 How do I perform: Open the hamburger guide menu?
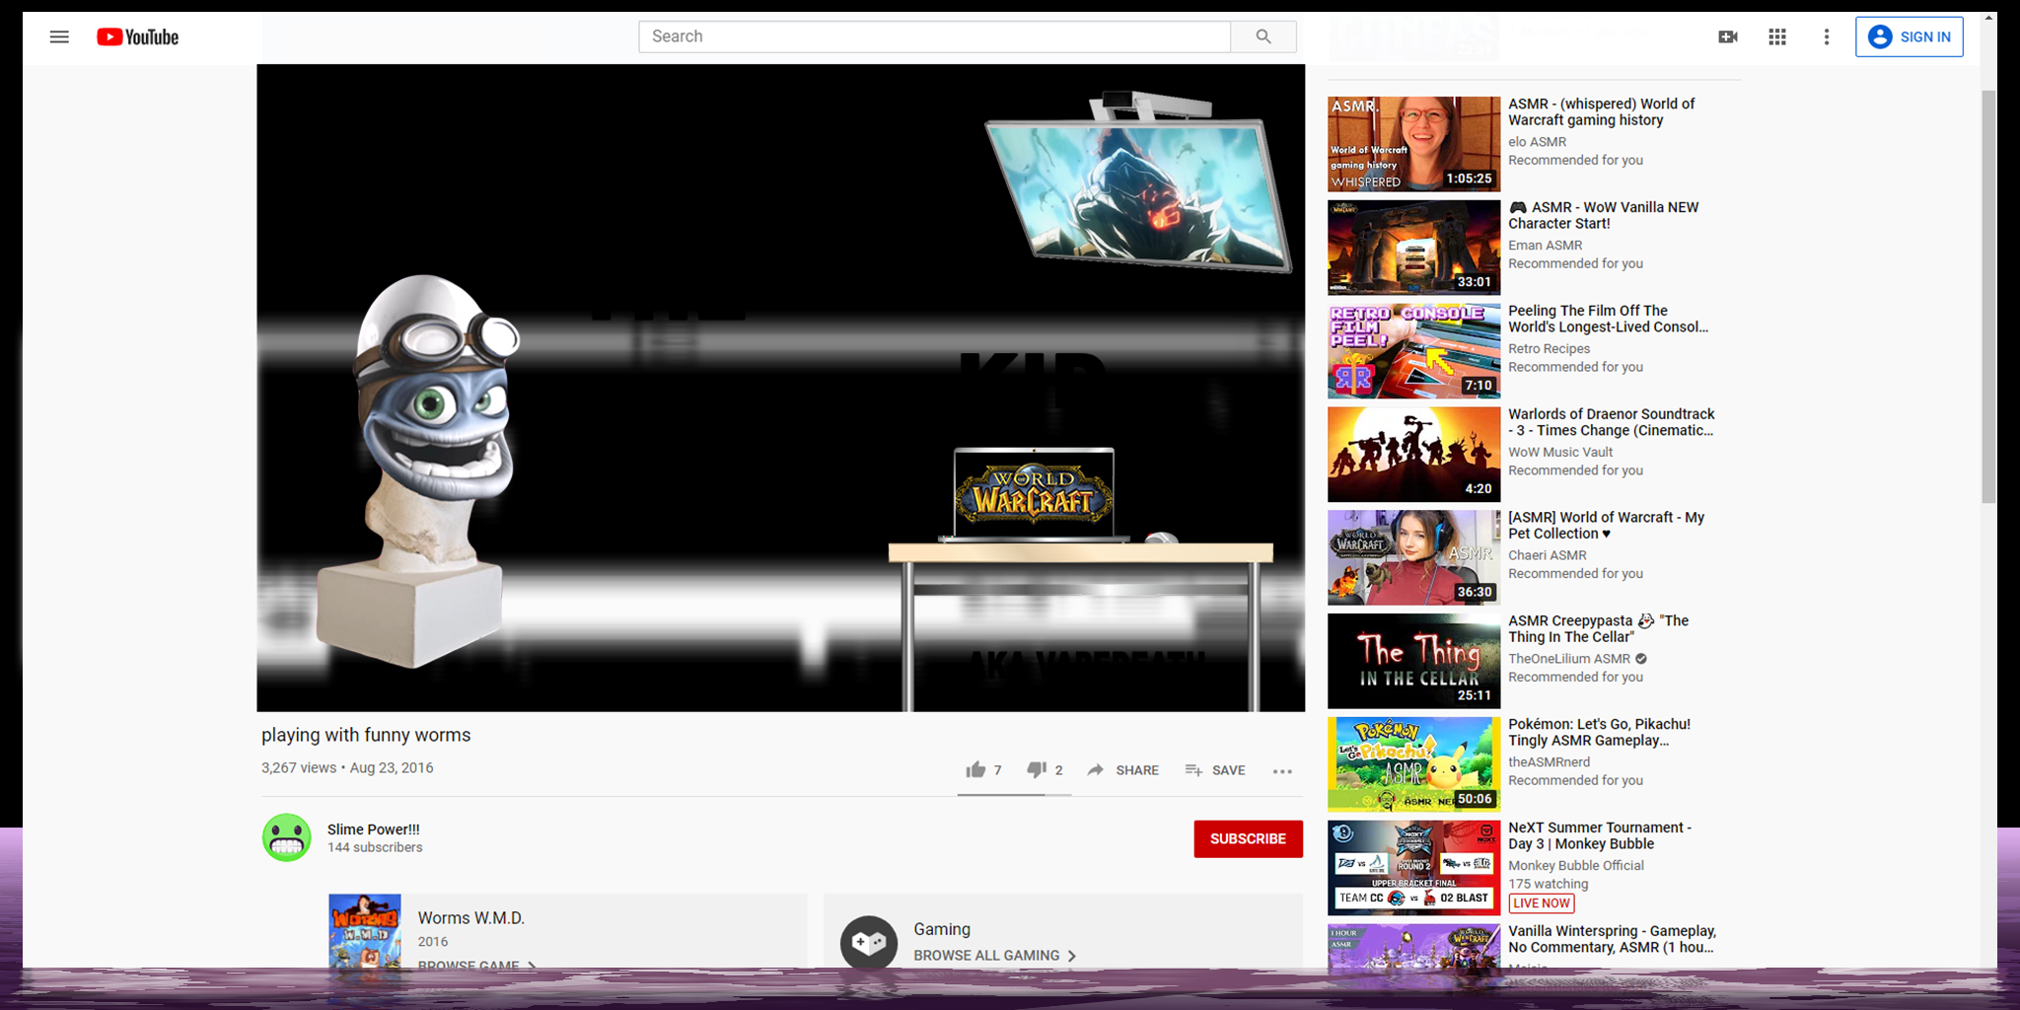(x=59, y=36)
